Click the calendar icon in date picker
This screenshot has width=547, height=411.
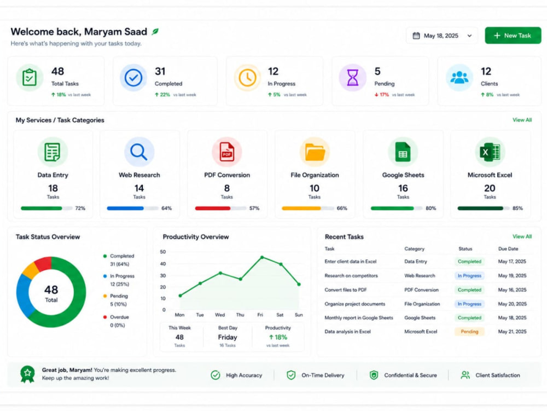click(x=416, y=36)
